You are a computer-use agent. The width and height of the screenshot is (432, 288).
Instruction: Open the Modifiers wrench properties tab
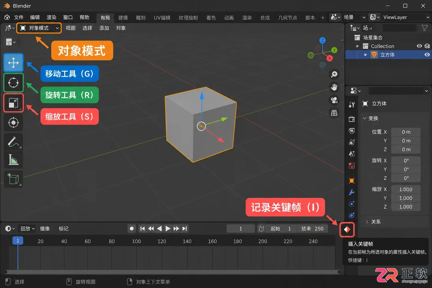tap(352, 192)
